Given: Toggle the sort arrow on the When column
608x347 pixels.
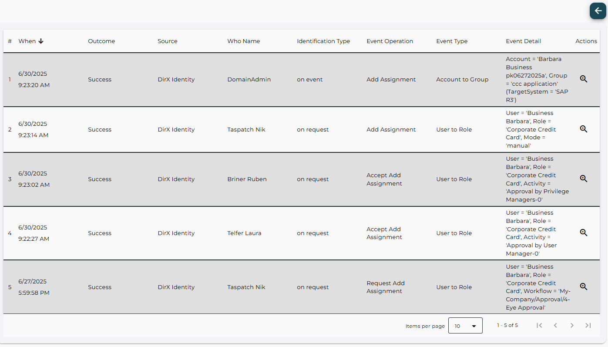Looking at the screenshot, I should (41, 40).
